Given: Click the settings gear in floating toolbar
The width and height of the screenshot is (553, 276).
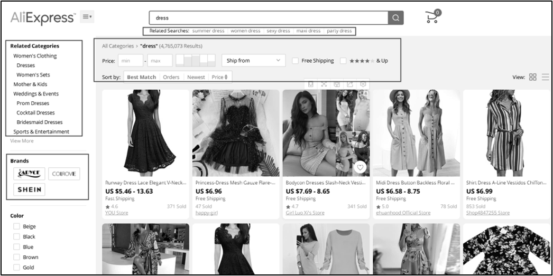Looking at the screenshot, I should (363, 84).
